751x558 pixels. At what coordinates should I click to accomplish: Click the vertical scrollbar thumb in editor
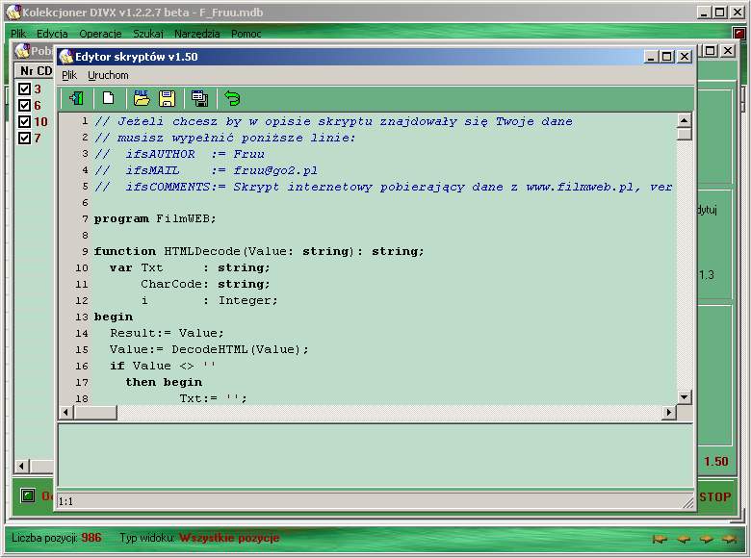(x=685, y=135)
